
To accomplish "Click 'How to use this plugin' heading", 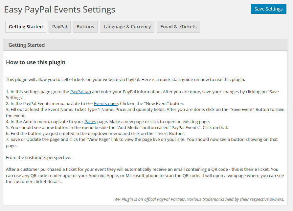I will [36, 62].
